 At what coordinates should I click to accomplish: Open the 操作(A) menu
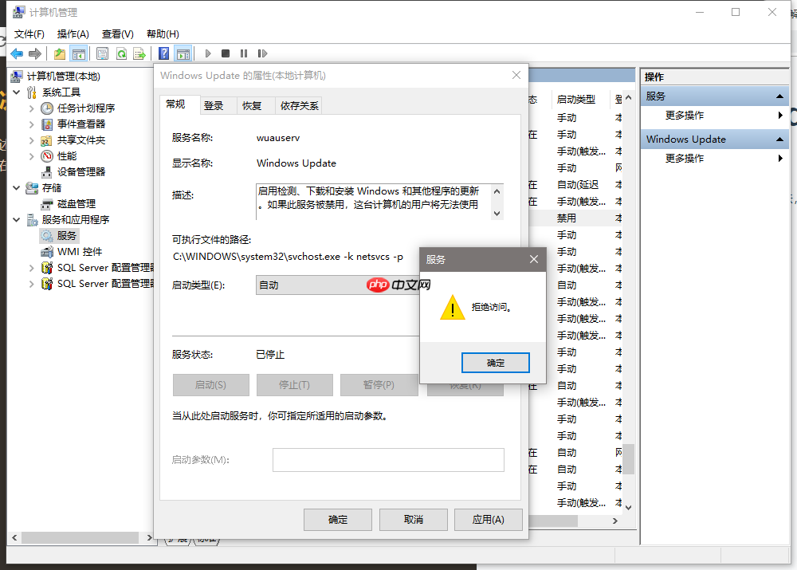[73, 33]
